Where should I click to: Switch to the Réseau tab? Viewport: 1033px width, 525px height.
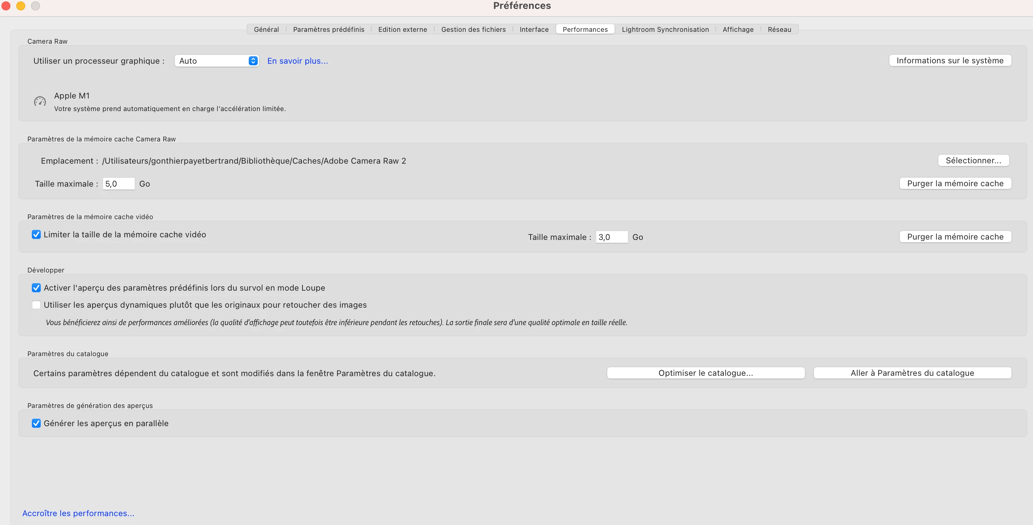click(x=779, y=29)
